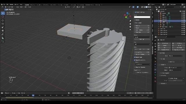The width and height of the screenshot is (186, 104).
Task: Click the Dynamic Paint physics button
Action: pyautogui.click(x=164, y=50)
